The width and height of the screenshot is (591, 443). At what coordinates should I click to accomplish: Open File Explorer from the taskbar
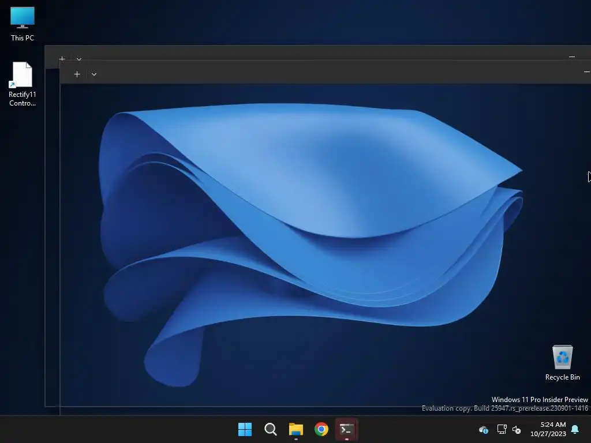pyautogui.click(x=296, y=429)
